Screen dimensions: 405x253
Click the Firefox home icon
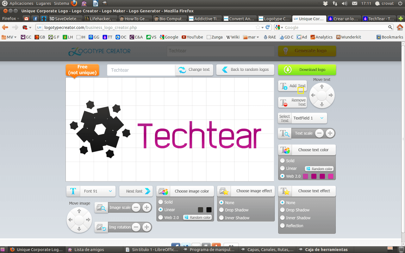[400, 28]
